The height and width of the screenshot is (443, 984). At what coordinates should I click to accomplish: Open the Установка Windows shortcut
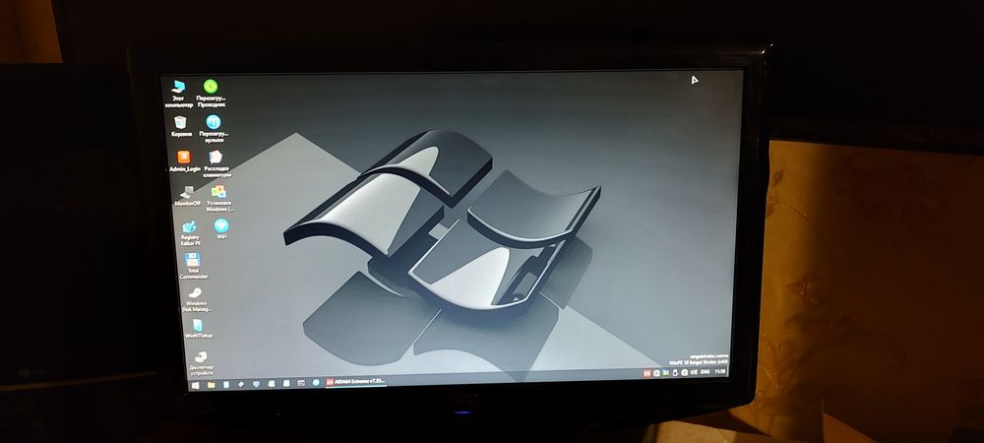219,198
